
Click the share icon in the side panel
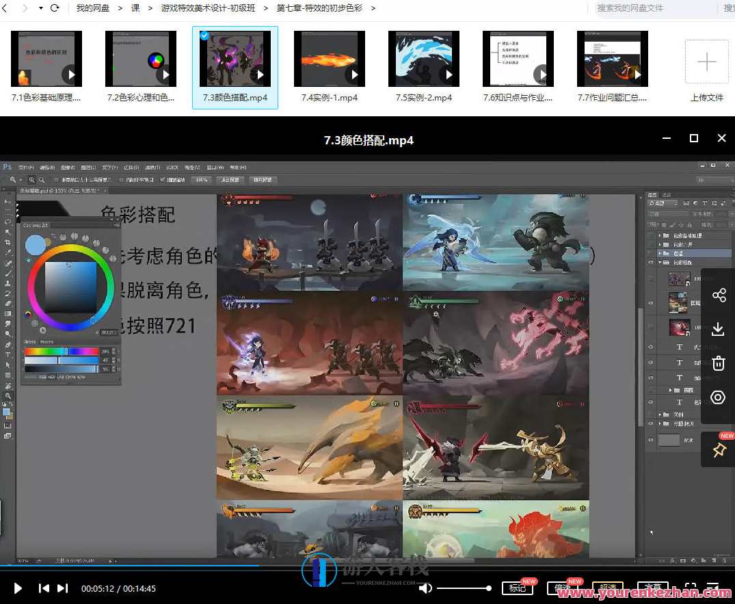point(718,296)
